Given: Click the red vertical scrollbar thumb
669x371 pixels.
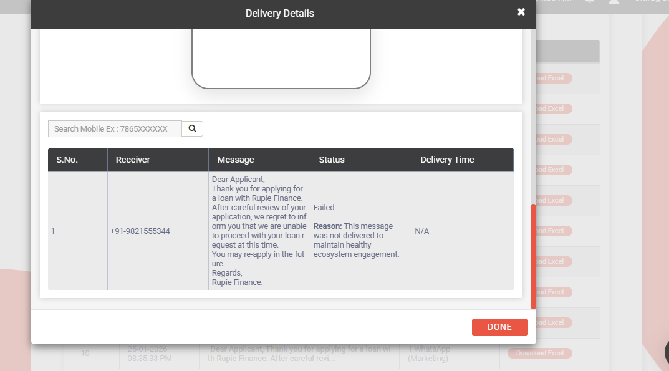Looking at the screenshot, I should point(533,256).
